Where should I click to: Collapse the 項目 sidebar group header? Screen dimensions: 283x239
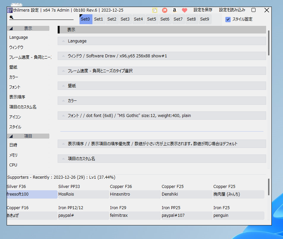coord(28,136)
